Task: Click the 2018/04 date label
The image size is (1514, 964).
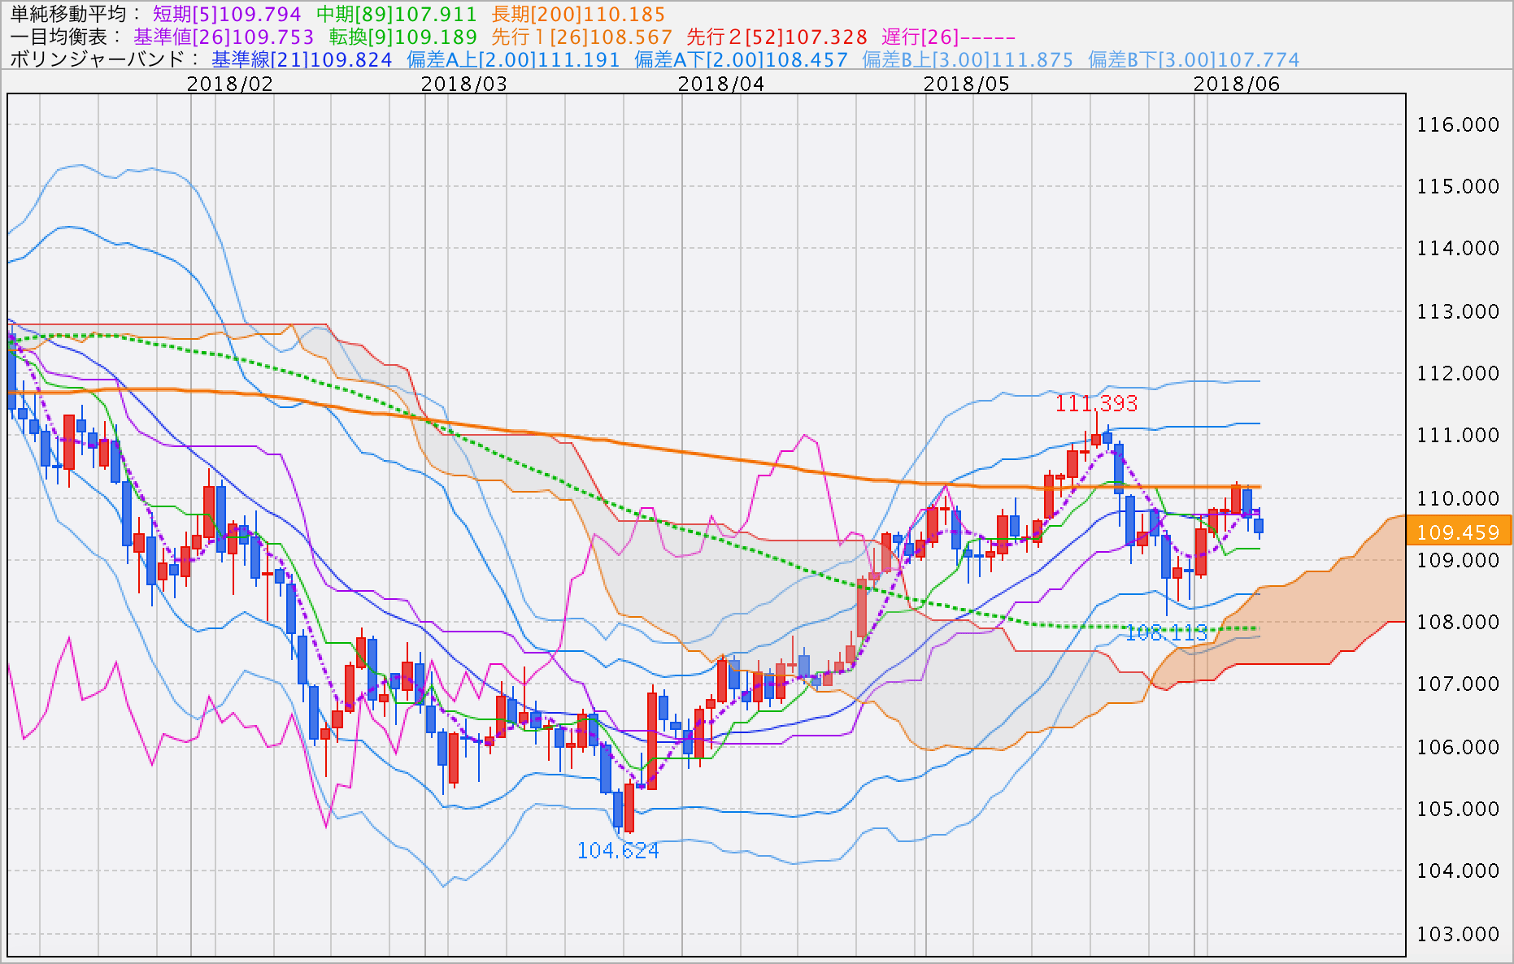Action: [x=721, y=84]
